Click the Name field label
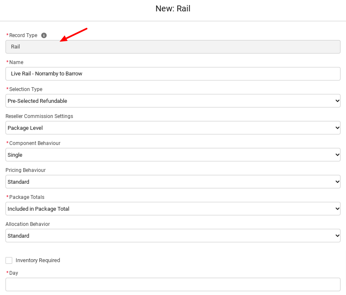 [x=16, y=62]
